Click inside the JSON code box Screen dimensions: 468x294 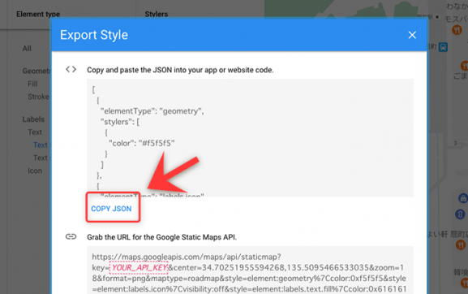pos(250,138)
